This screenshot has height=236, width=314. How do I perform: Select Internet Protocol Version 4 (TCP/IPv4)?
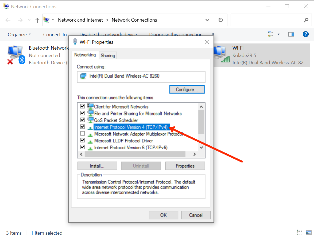(x=131, y=127)
